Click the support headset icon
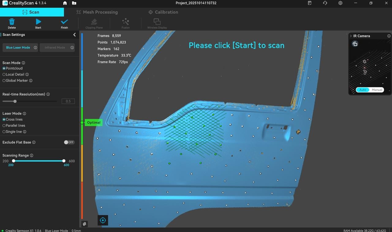This screenshot has width=392, height=232. click(325, 3)
